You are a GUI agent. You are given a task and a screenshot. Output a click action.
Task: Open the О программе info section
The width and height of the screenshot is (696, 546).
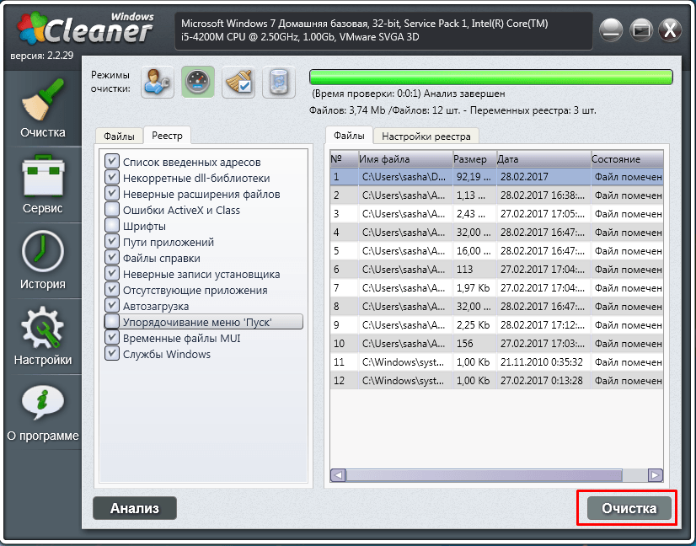[x=43, y=412]
